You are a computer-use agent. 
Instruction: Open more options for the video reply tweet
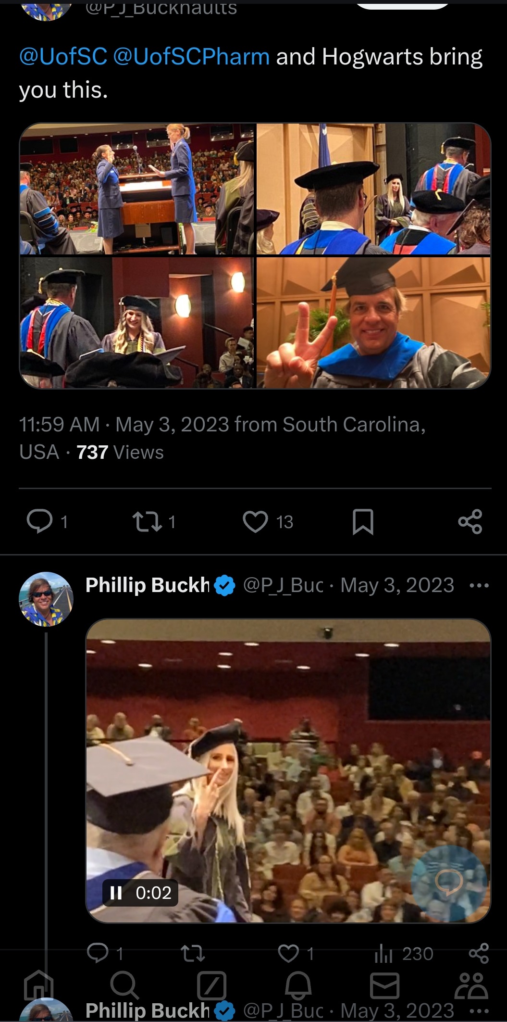pos(479,586)
